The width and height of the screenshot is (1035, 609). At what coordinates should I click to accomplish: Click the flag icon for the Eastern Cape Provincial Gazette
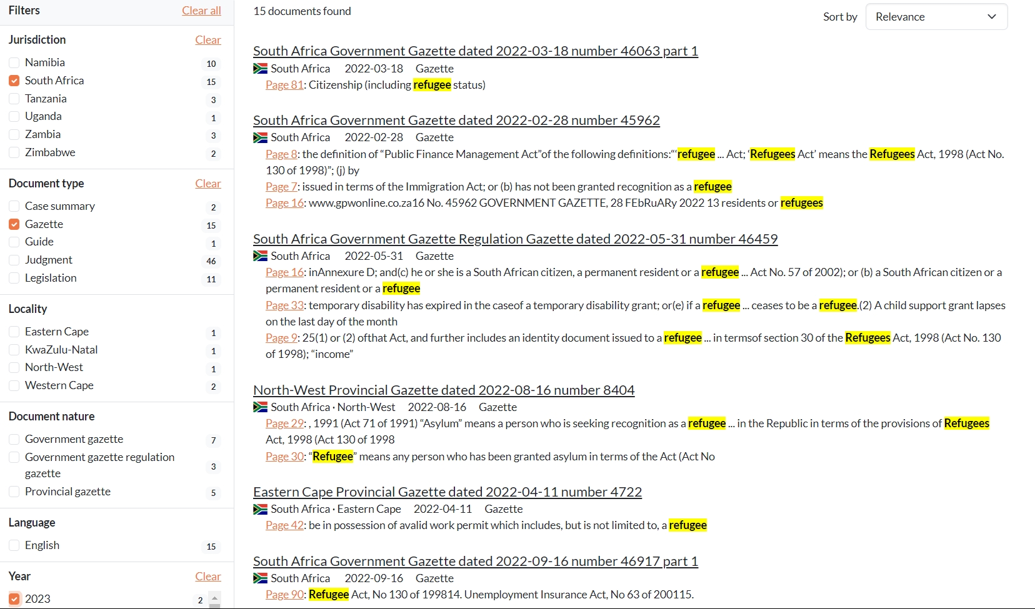point(260,509)
